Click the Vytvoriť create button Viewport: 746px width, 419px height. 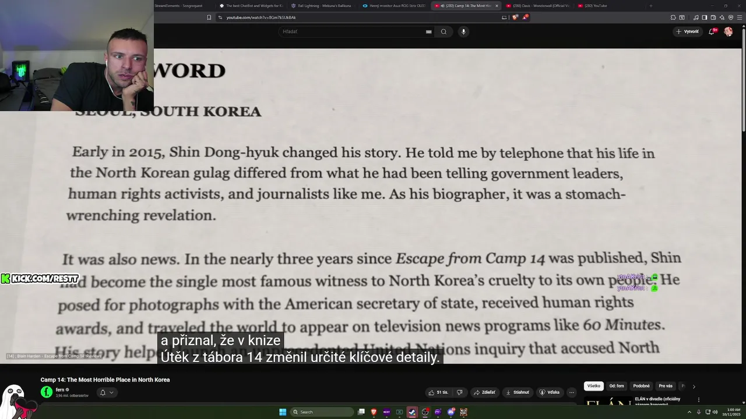(687, 31)
